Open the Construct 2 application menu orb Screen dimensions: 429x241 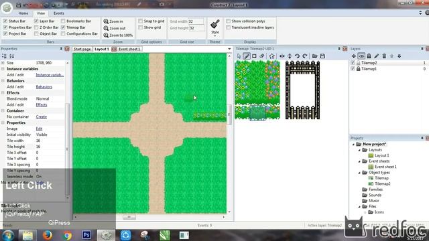pos(7,7)
